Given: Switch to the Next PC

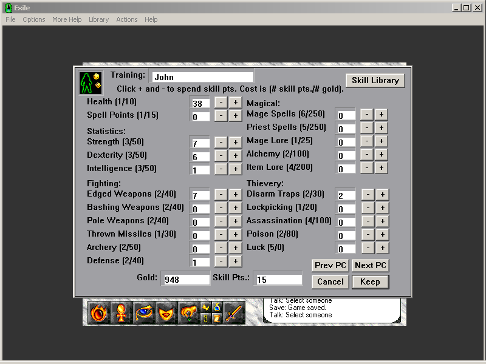Looking at the screenshot, I should [x=371, y=265].
